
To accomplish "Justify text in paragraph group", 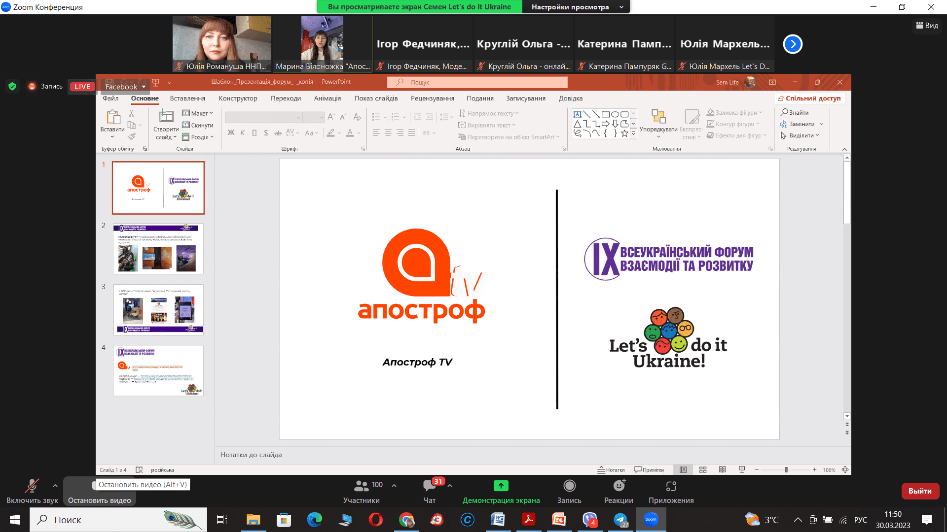I will [x=411, y=133].
